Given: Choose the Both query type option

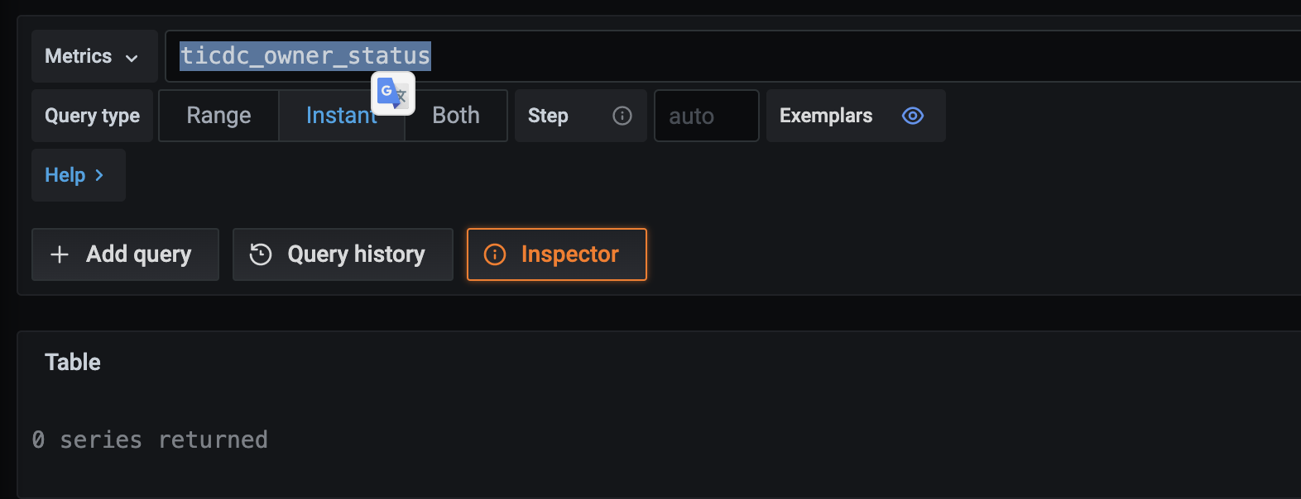Looking at the screenshot, I should [x=456, y=116].
